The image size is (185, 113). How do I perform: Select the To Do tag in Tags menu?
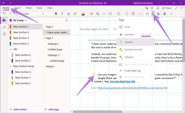pyautogui.click(x=127, y=27)
